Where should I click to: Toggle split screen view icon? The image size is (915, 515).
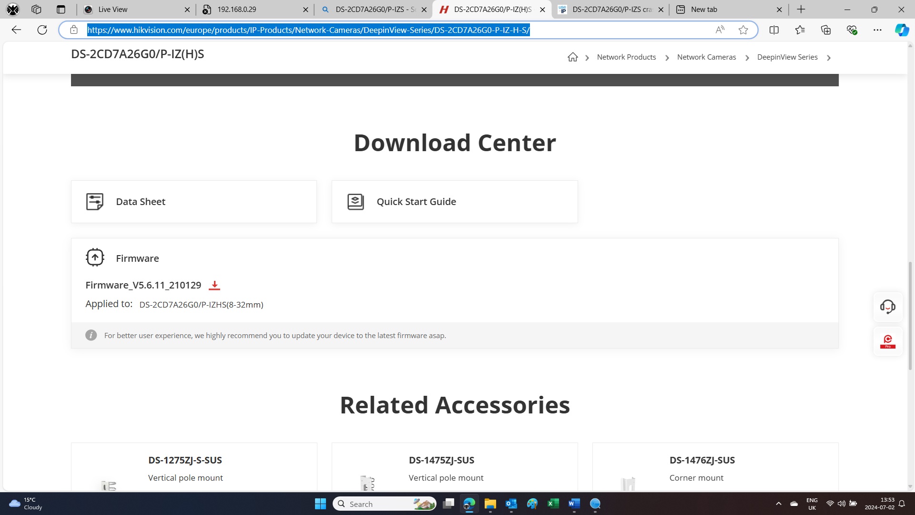click(x=774, y=30)
